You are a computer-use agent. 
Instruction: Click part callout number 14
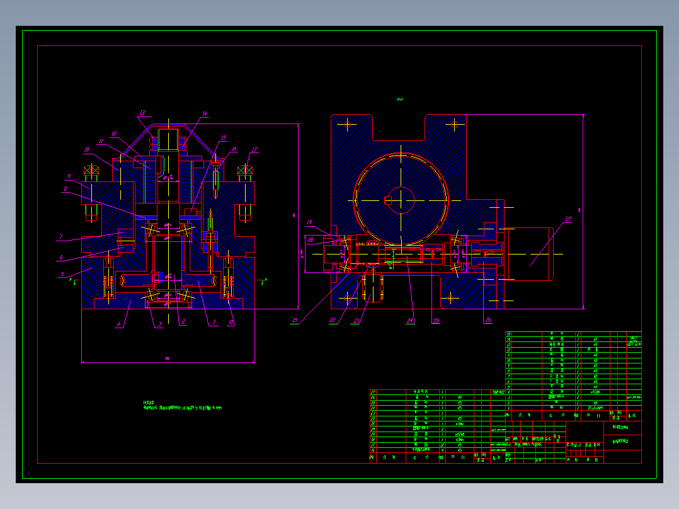click(205, 113)
